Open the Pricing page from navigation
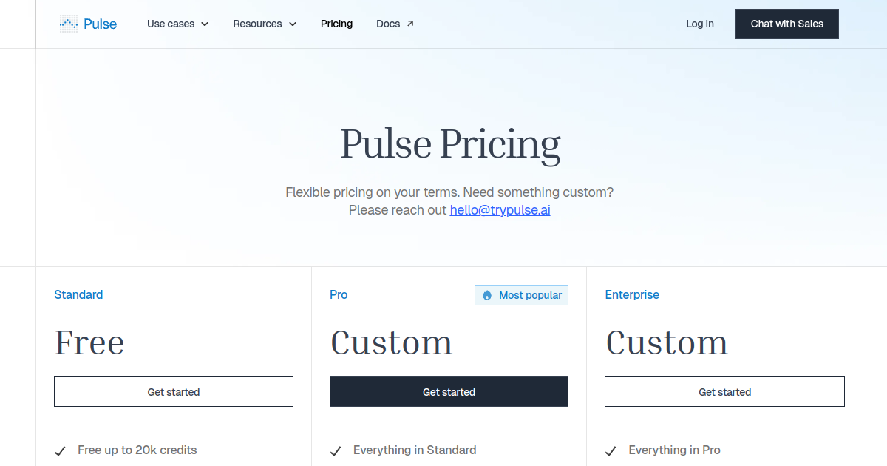Screen dimensions: 887x466 336,24
